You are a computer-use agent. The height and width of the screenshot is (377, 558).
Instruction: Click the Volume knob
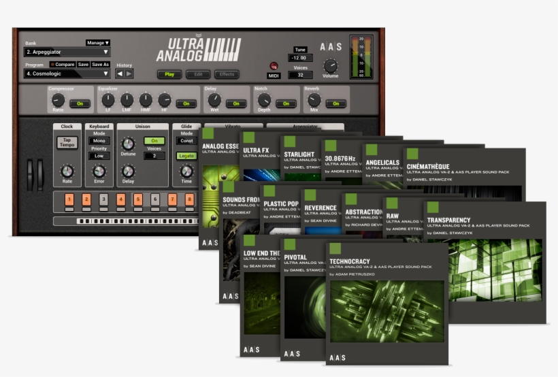[330, 66]
